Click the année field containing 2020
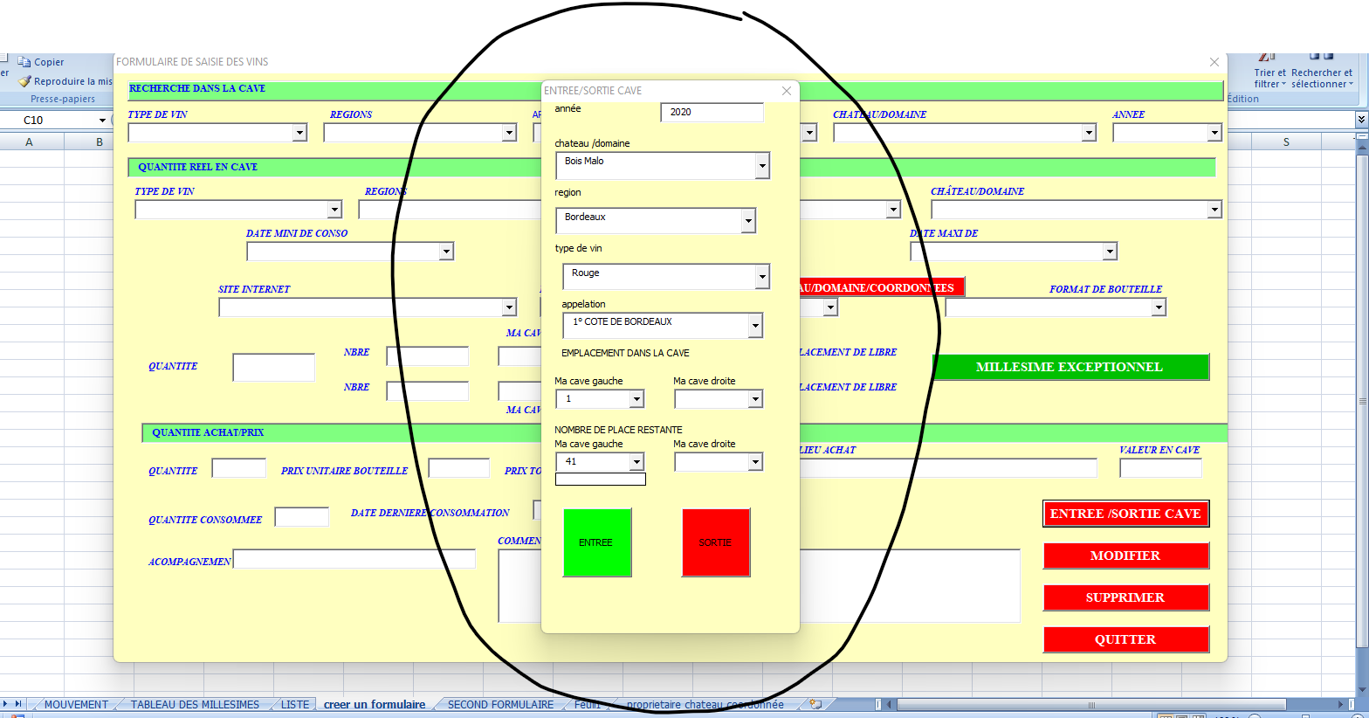Viewport: 1369px width, 718px height. [712, 112]
